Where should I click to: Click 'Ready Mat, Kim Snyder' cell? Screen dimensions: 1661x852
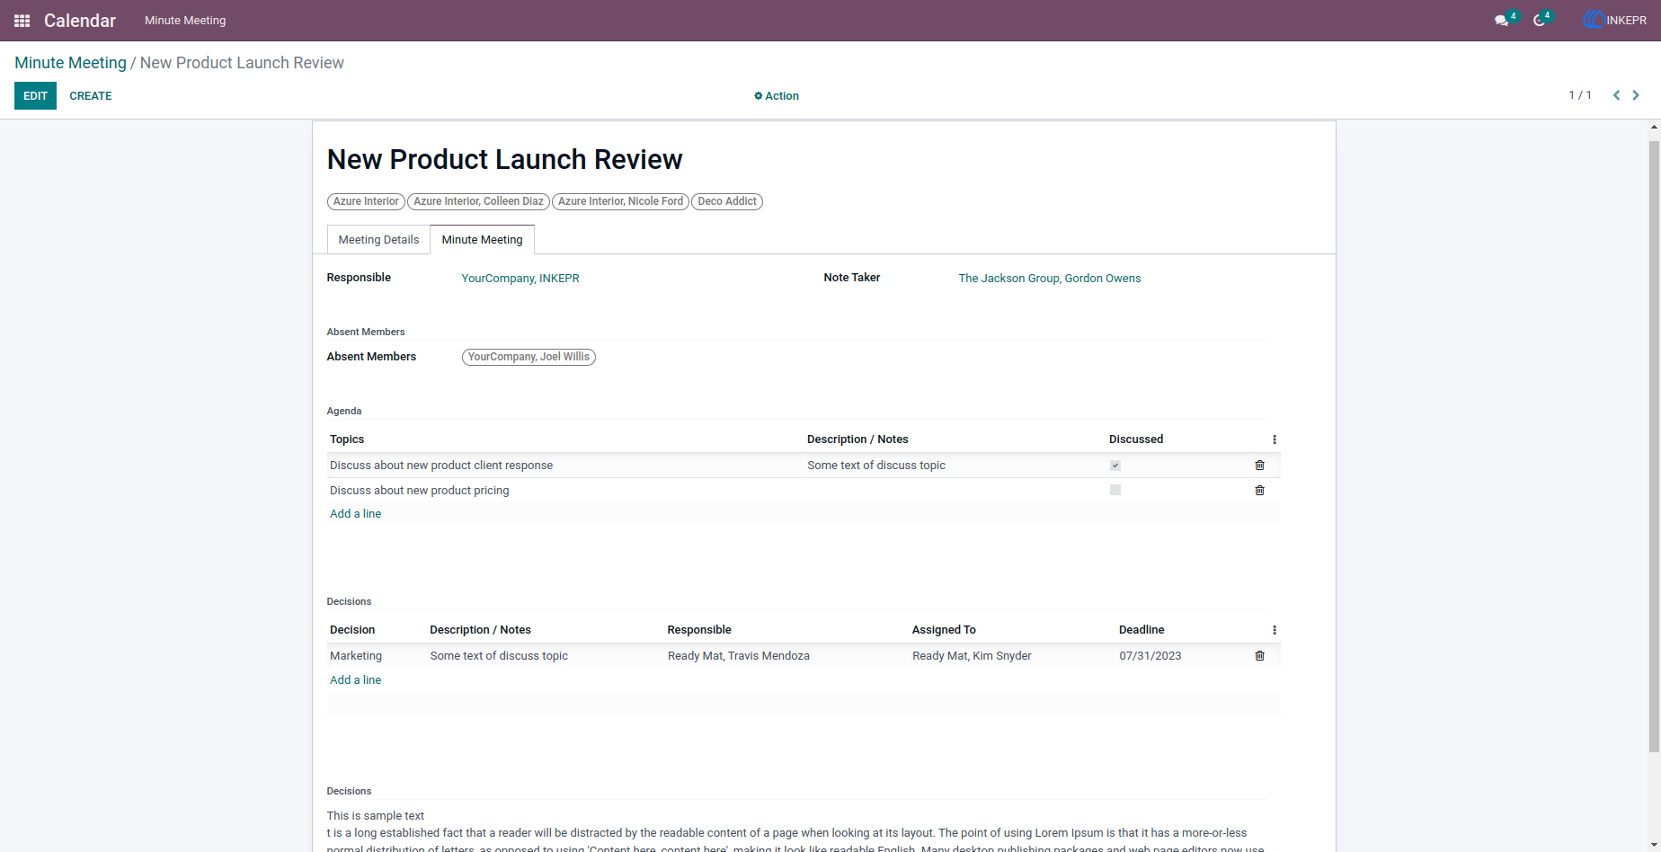coord(972,656)
